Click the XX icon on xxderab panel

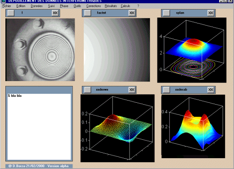coord(211,90)
